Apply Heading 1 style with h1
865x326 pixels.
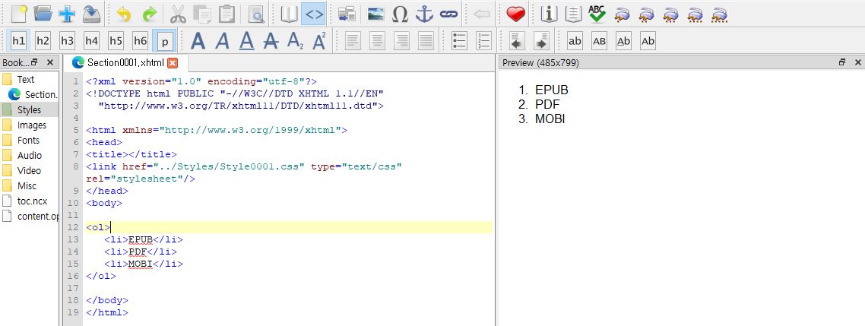click(x=19, y=41)
